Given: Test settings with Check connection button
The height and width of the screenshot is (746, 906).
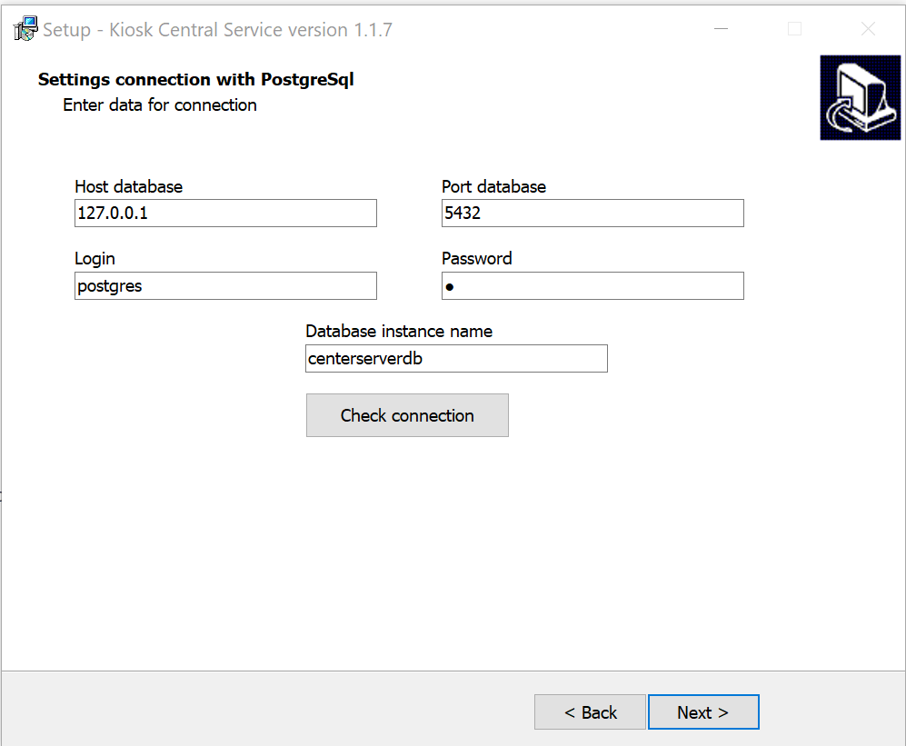Looking at the screenshot, I should 407,415.
